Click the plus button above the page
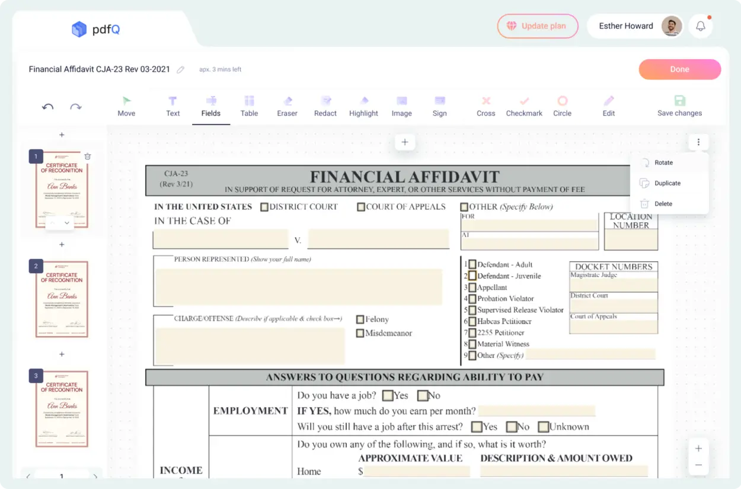This screenshot has width=741, height=489. tap(405, 142)
